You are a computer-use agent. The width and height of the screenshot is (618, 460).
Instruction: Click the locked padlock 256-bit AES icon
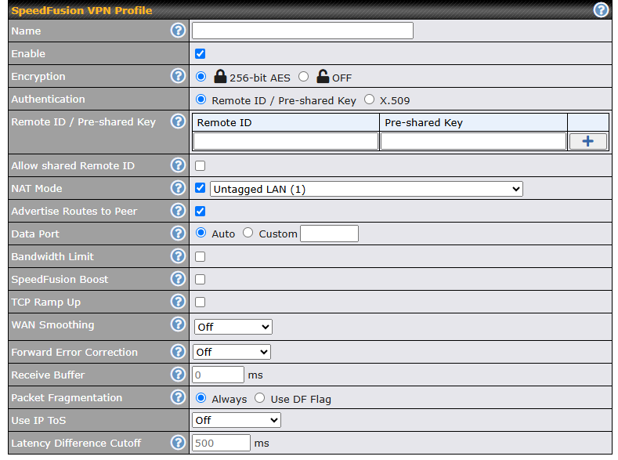point(220,76)
